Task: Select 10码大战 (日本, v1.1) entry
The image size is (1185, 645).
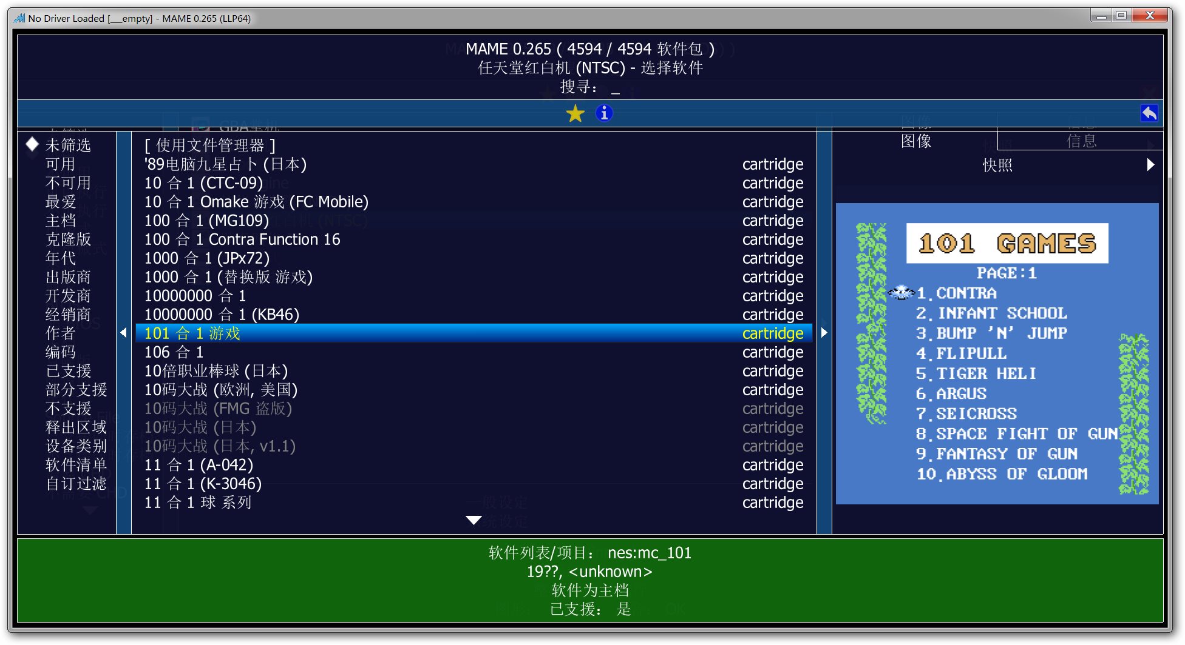Action: (x=474, y=446)
